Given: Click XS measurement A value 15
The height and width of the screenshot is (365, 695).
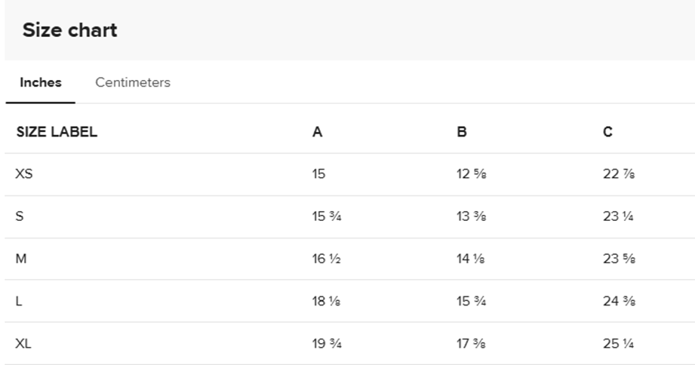Looking at the screenshot, I should (318, 174).
